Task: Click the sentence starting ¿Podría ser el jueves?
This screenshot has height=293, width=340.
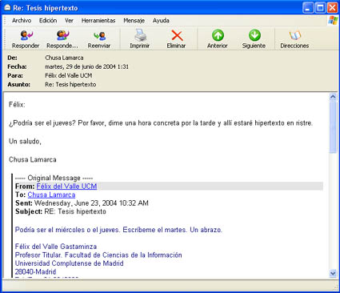Action: [161, 123]
